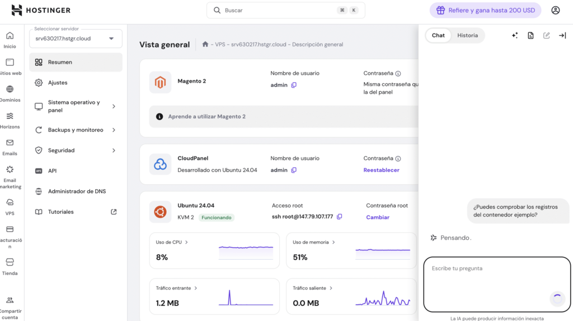Open the document icon in chat header
This screenshot has height=321, width=573.
(x=530, y=35)
